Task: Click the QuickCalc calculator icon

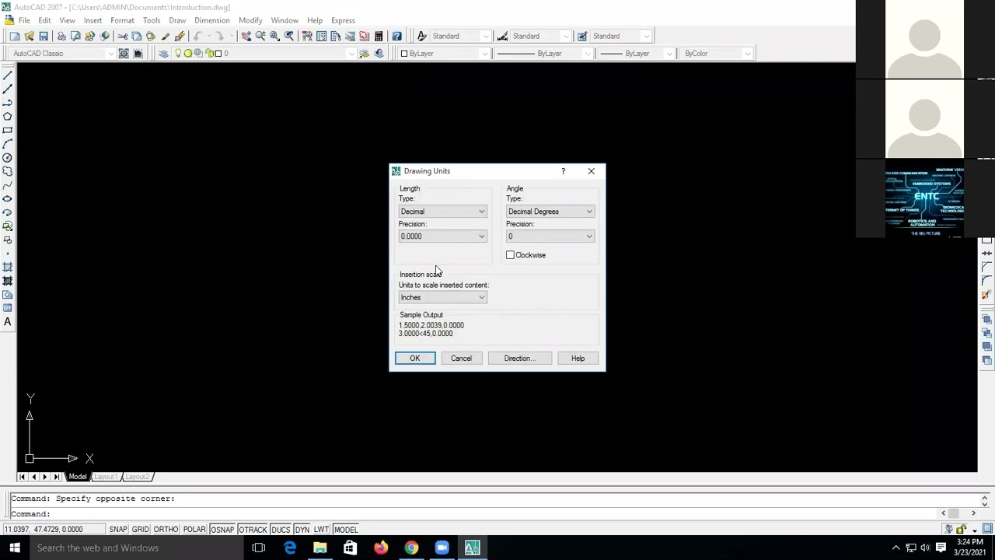Action: [379, 36]
